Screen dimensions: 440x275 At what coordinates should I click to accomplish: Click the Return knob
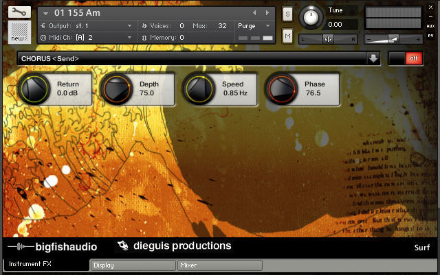[34, 88]
